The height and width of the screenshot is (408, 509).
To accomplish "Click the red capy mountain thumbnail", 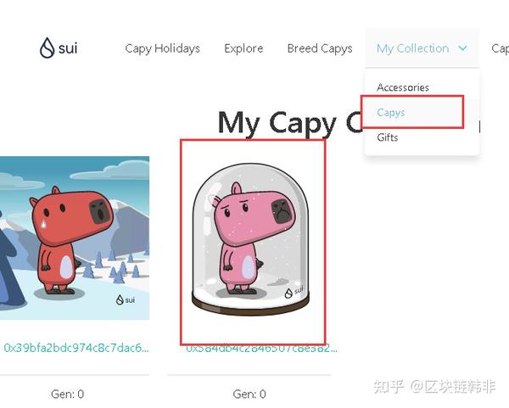I will [x=75, y=238].
